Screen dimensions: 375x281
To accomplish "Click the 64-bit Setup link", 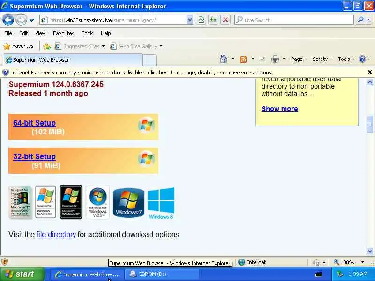I will [34, 123].
